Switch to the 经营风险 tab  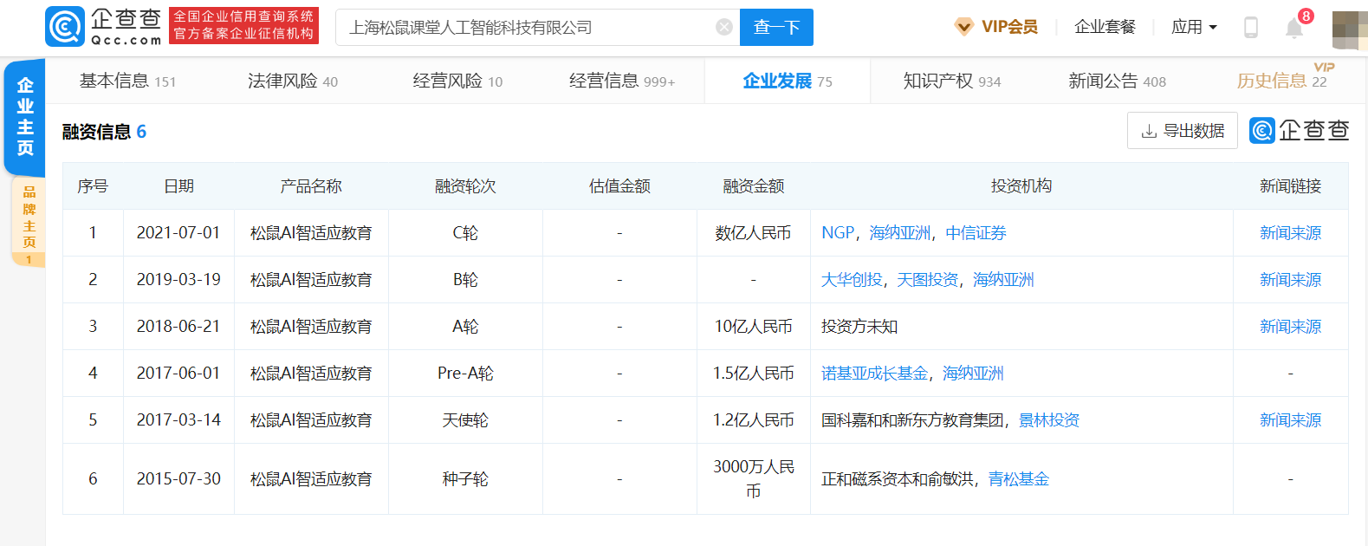coord(457,81)
